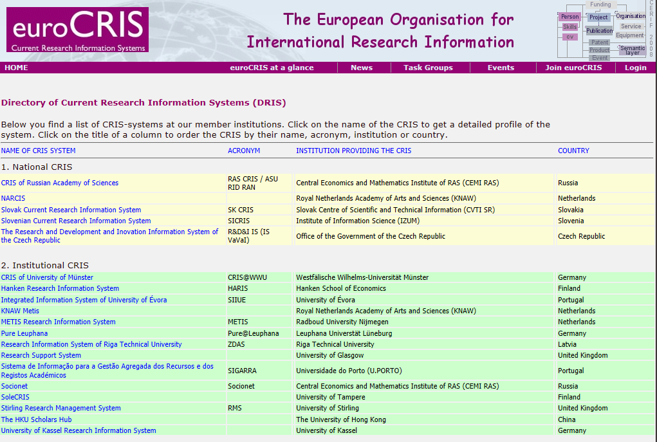Go to HOME in navigation bar

click(x=16, y=68)
